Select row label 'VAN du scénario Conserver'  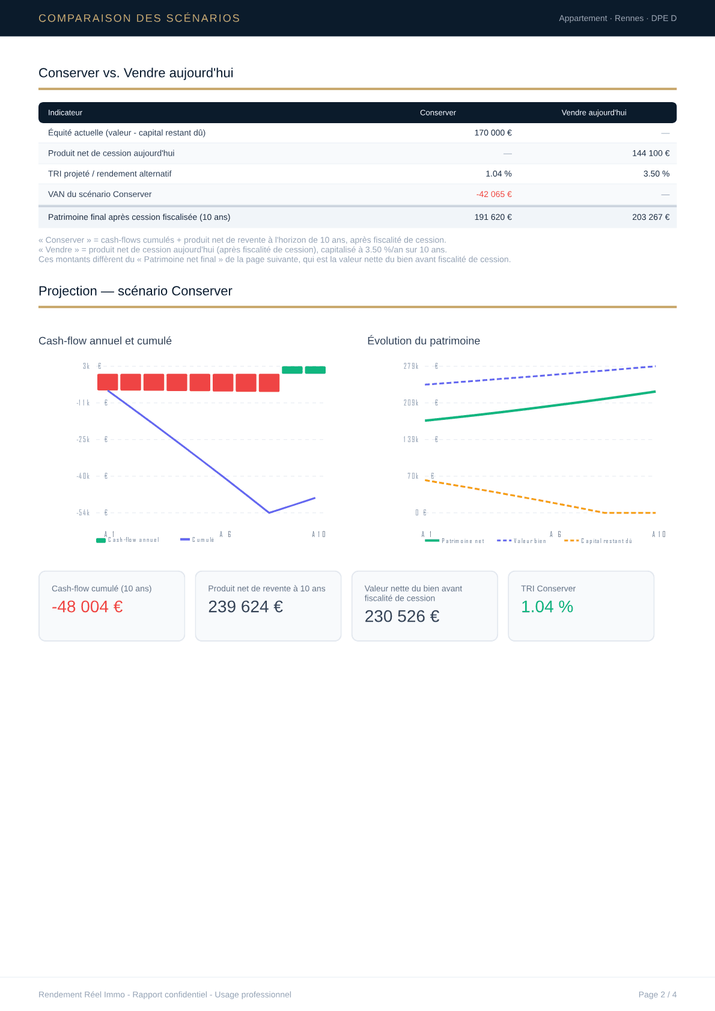(x=100, y=194)
